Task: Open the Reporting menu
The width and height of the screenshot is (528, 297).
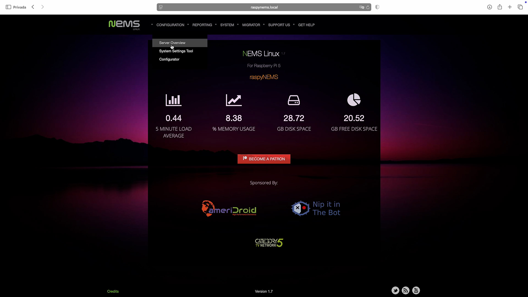Action: [x=202, y=25]
